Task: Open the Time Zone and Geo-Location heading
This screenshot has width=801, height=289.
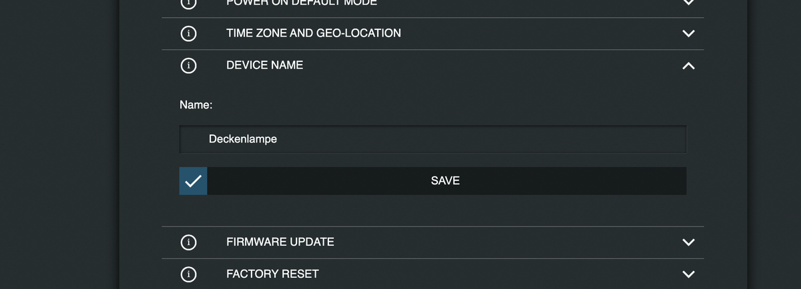Action: click(314, 33)
